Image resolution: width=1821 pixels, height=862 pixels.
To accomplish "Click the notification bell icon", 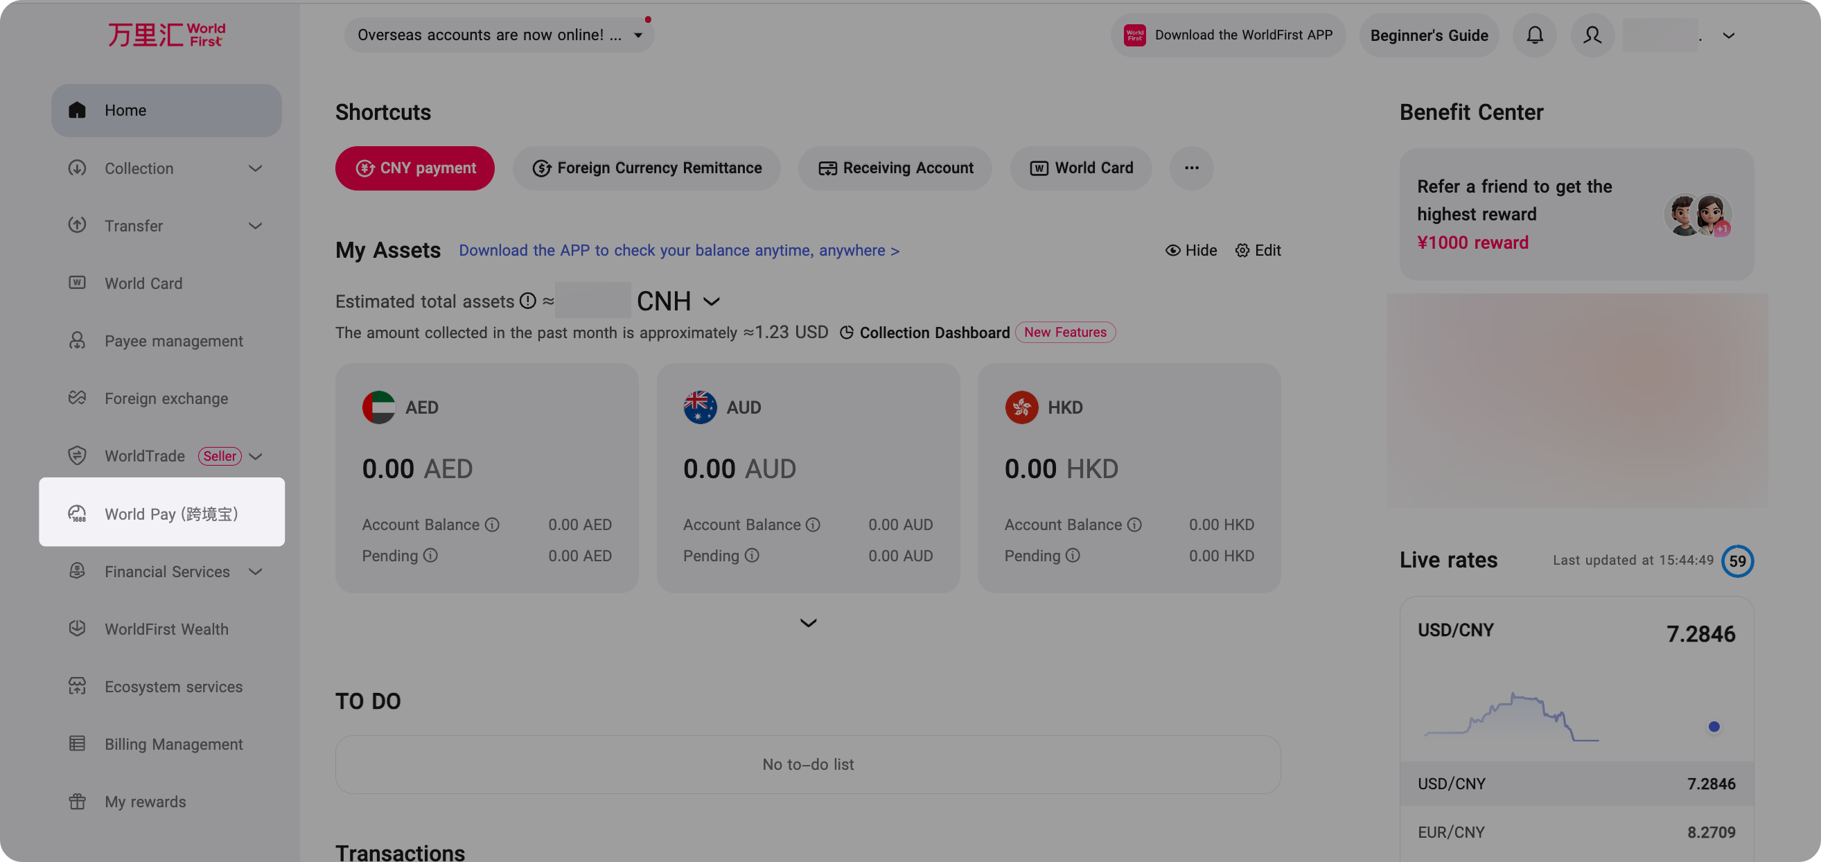I will (1534, 35).
